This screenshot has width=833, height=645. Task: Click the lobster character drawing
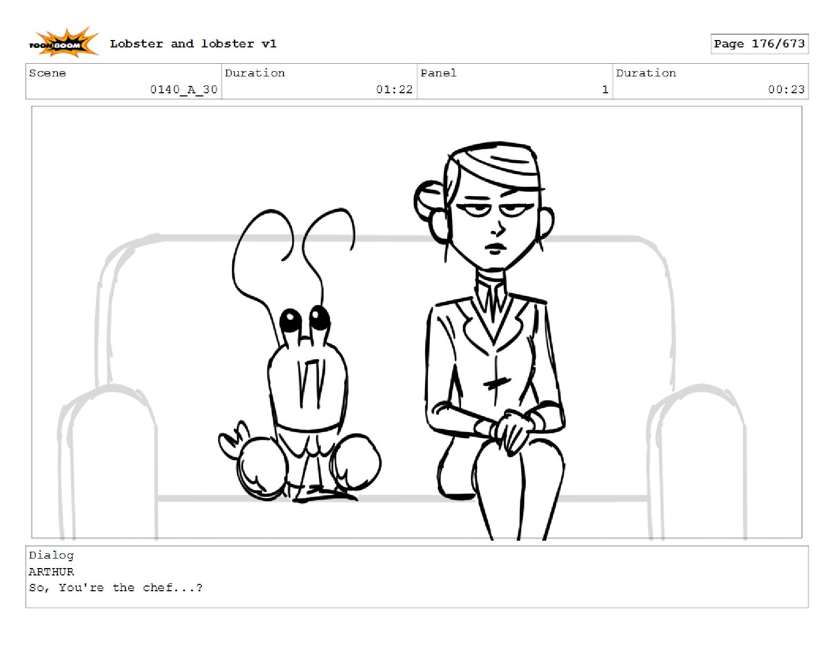300,356
